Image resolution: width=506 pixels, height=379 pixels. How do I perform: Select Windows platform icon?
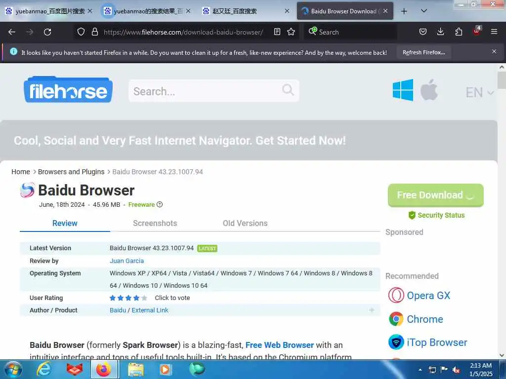403,90
